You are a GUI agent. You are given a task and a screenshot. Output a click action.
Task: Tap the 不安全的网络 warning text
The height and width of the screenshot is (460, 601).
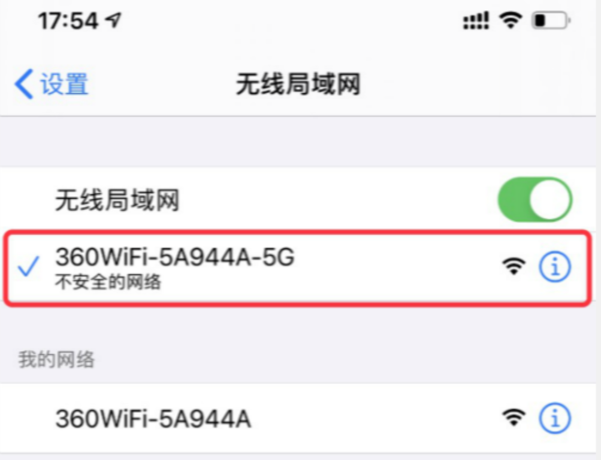tap(108, 282)
